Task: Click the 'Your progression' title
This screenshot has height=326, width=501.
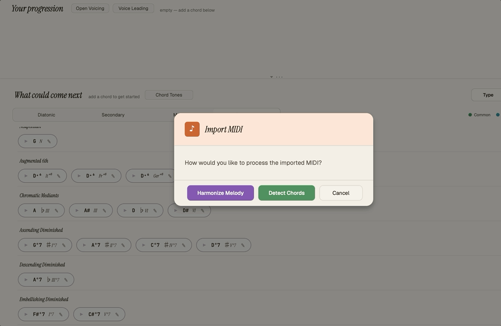Action: (x=38, y=9)
